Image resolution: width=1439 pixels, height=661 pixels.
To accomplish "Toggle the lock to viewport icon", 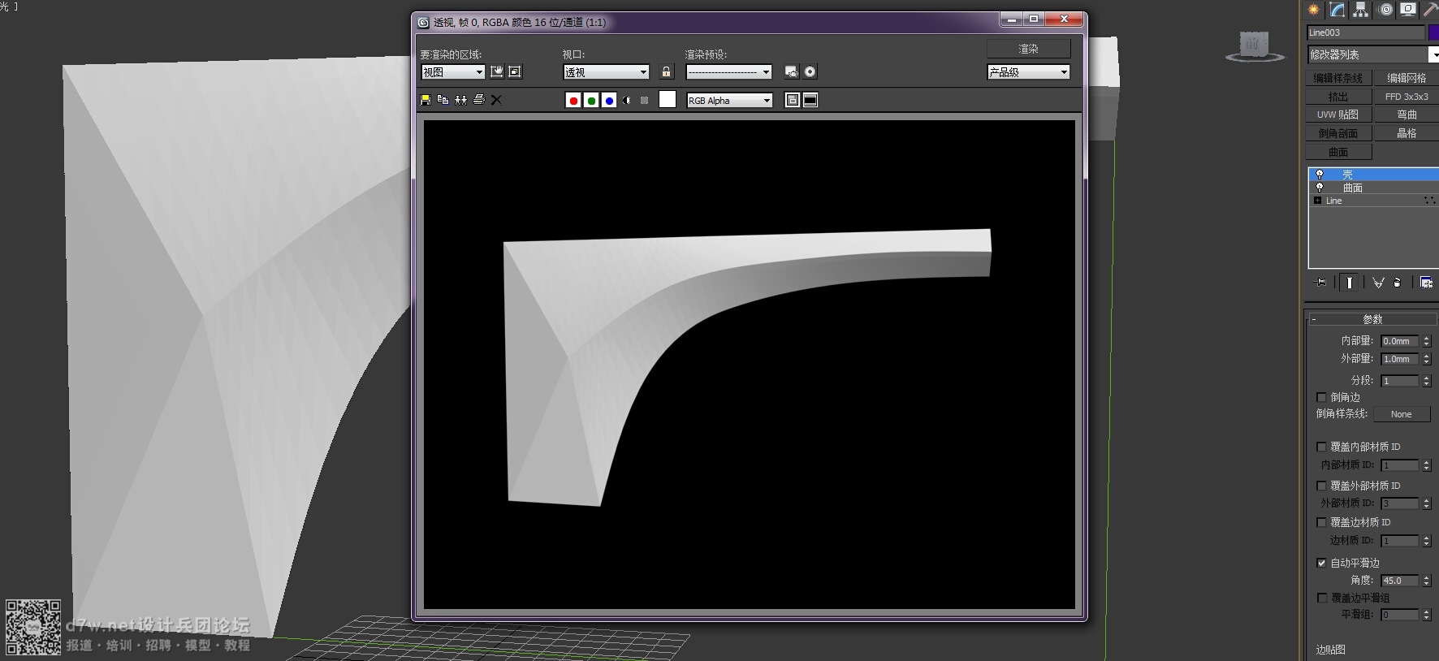I will pos(666,71).
